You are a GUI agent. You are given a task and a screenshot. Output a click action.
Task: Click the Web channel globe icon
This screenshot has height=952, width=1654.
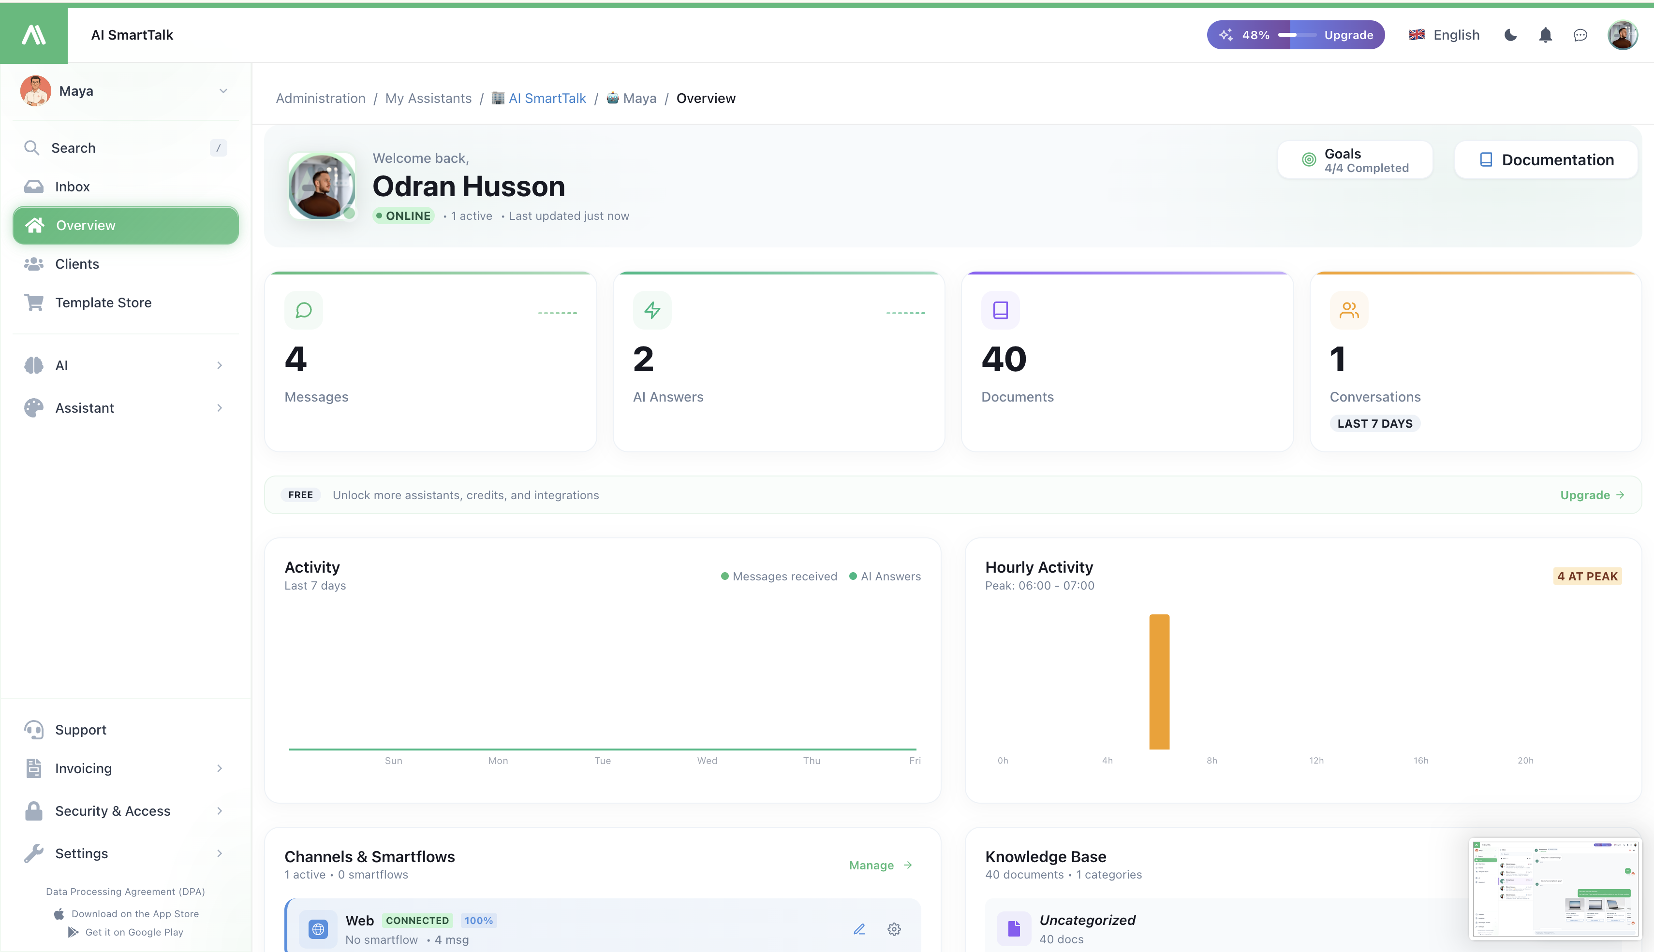(x=318, y=928)
